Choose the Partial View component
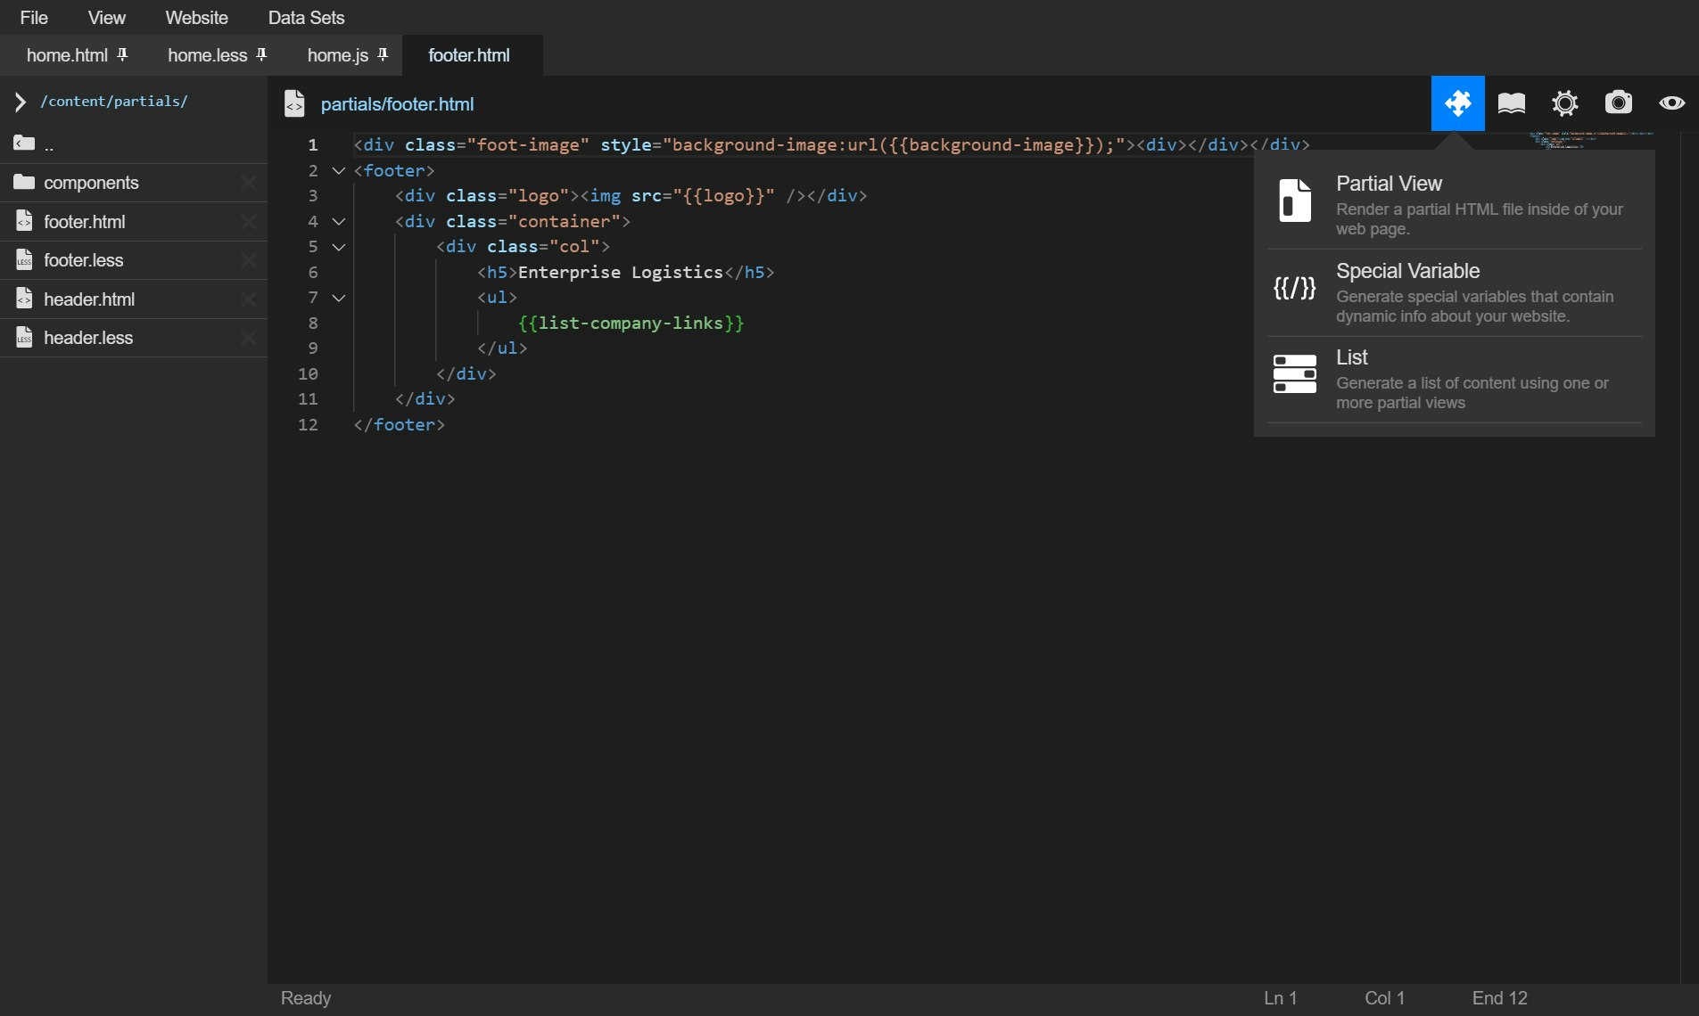Screen dimensions: 1699x1016 1454,204
